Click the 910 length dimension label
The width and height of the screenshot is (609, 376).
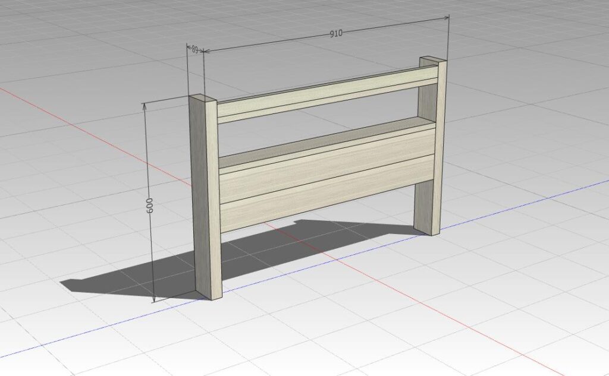336,33
